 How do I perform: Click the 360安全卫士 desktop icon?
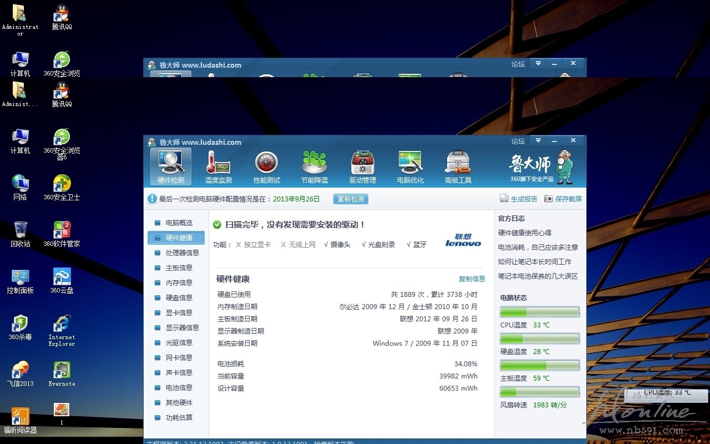62,188
